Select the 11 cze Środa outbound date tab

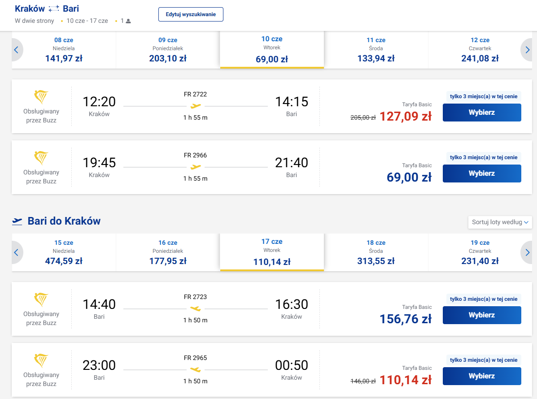pos(376,49)
